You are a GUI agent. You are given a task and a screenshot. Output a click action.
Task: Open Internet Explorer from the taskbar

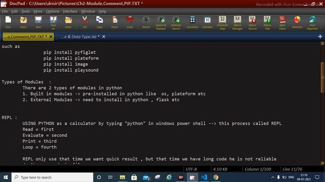pyautogui.click(x=169, y=177)
